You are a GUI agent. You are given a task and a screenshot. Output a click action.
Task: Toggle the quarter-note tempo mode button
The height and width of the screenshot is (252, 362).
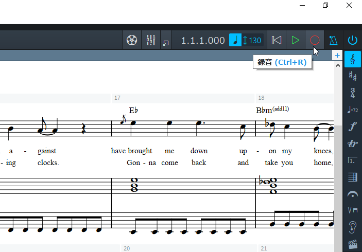point(235,40)
